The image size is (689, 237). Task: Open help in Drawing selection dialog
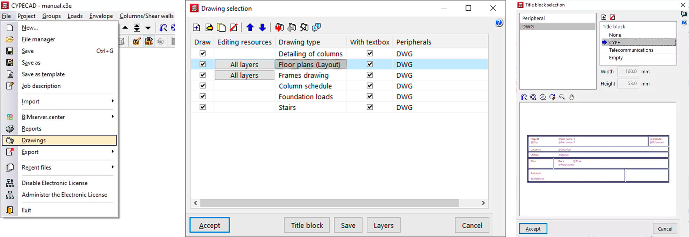[x=499, y=23]
